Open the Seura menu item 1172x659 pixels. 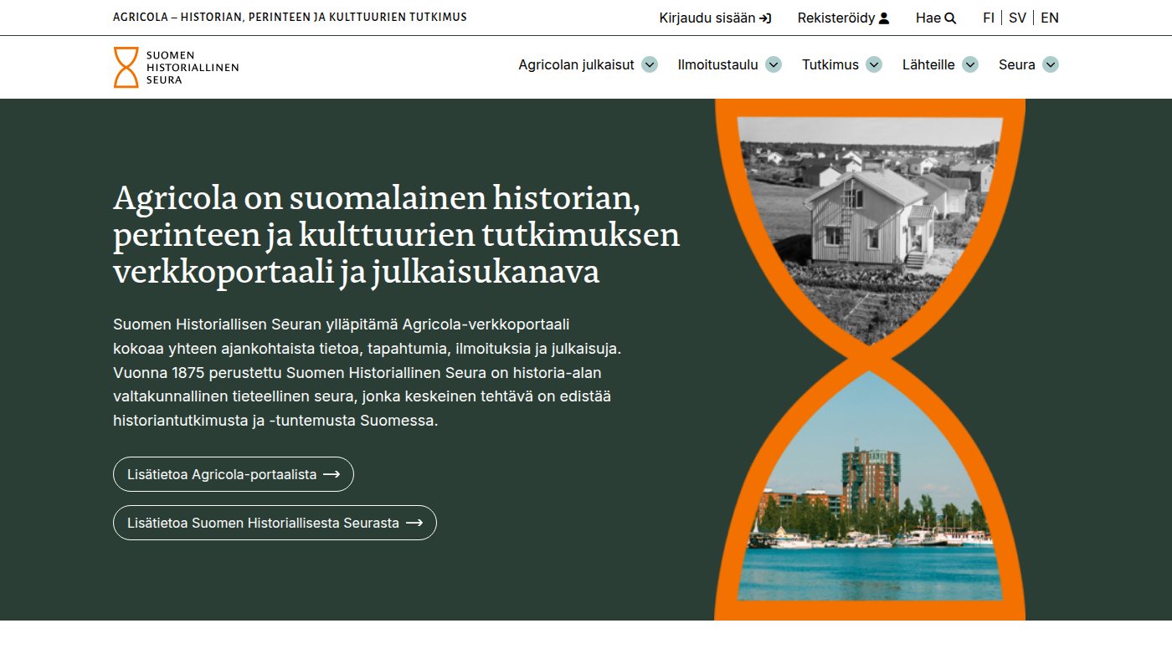click(1017, 64)
